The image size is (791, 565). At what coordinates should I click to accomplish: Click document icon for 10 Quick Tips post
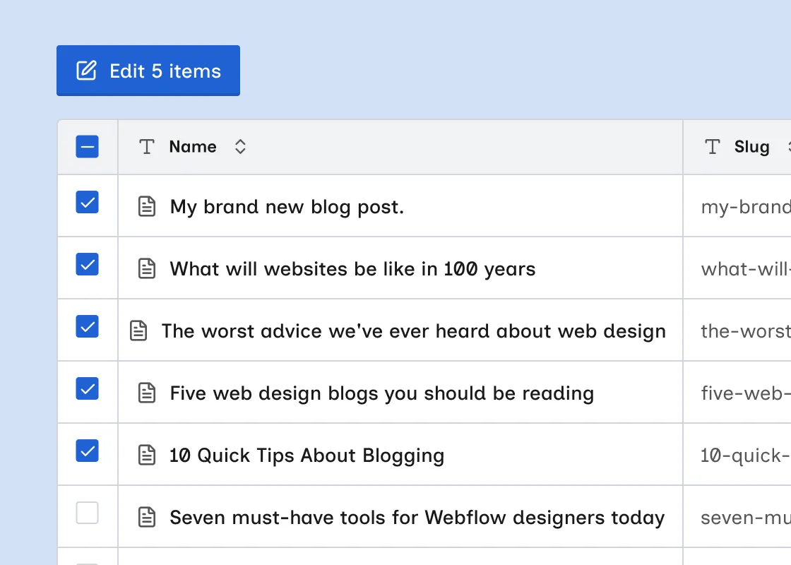pyautogui.click(x=147, y=455)
